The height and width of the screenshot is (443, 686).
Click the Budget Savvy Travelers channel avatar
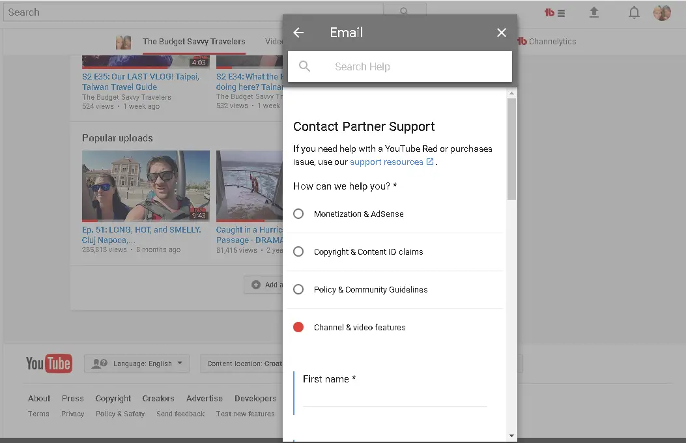(x=123, y=42)
